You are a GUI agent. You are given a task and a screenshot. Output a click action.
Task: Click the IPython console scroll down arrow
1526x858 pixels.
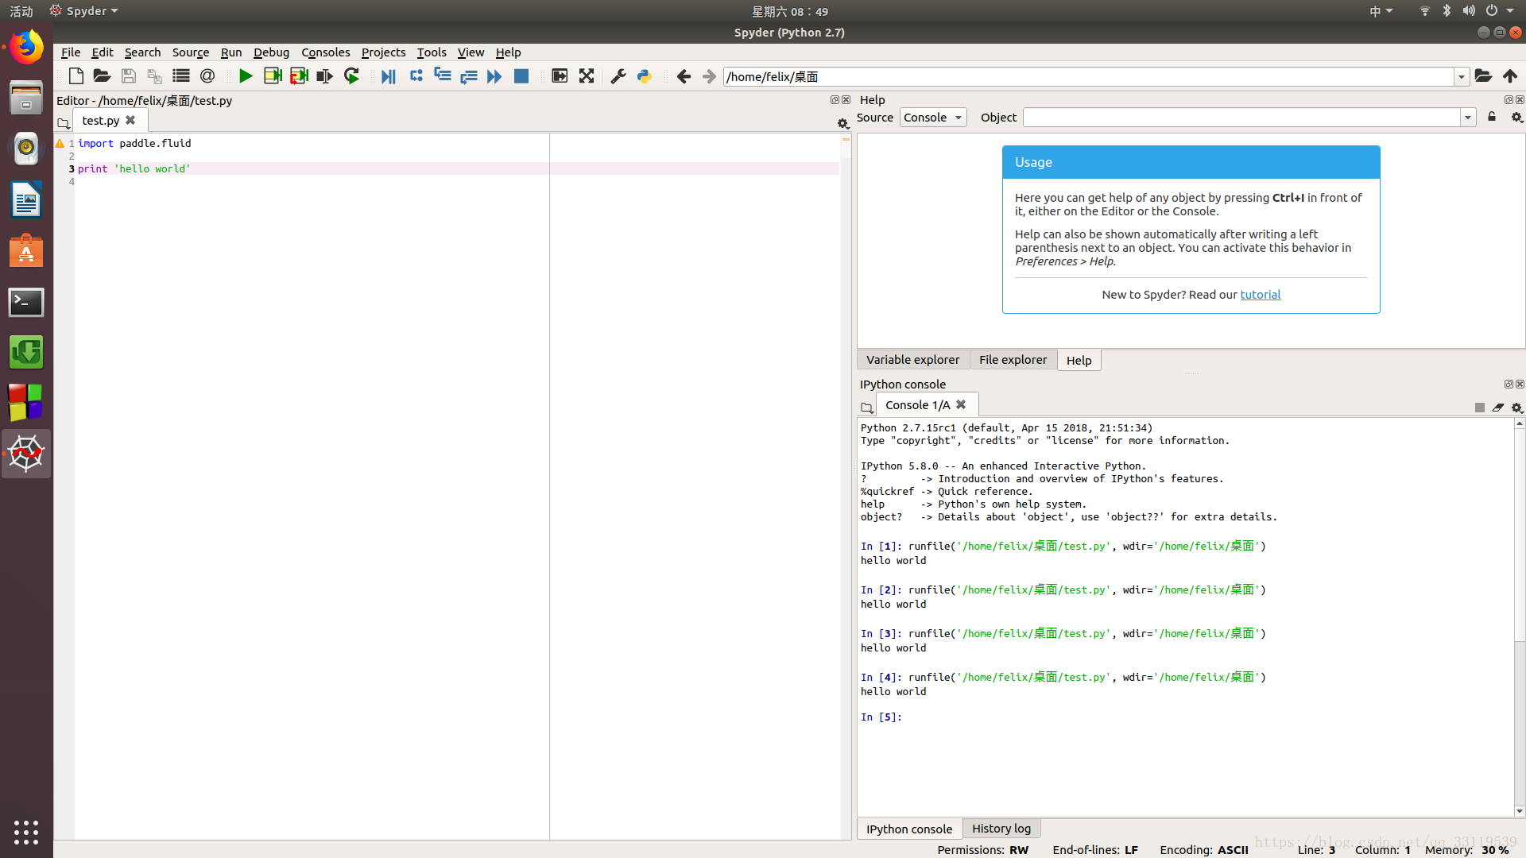coord(1520,811)
